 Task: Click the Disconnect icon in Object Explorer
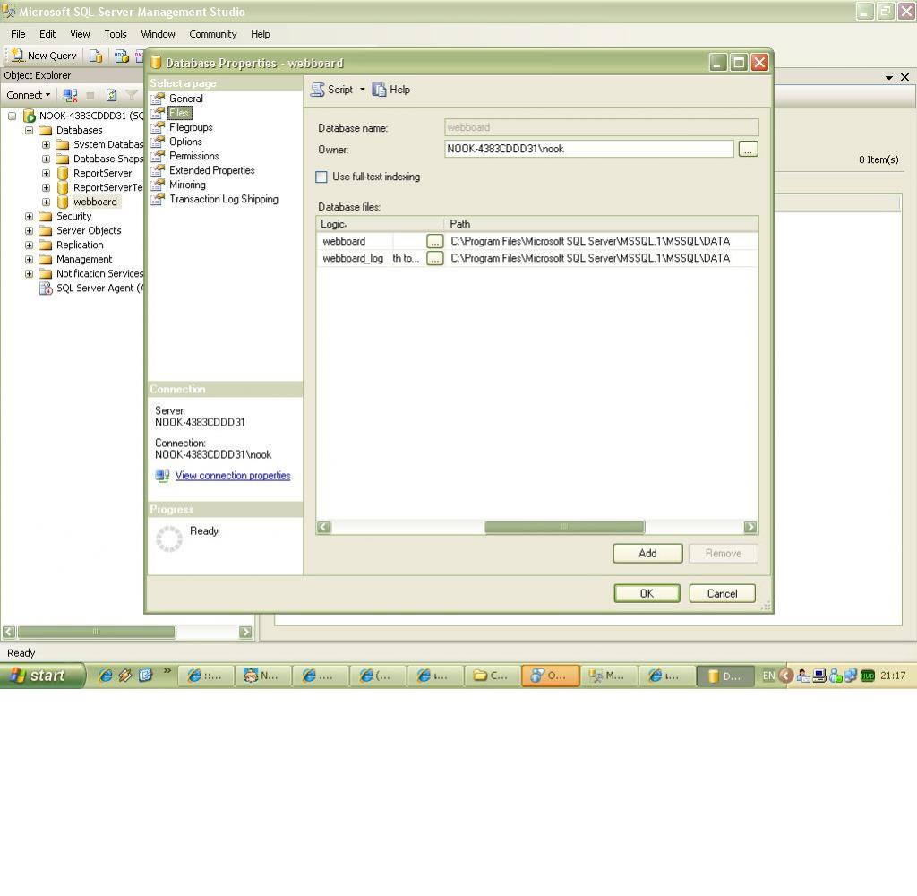click(x=70, y=95)
